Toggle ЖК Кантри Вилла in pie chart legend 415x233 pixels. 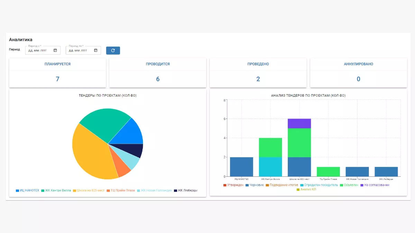pyautogui.click(x=56, y=190)
